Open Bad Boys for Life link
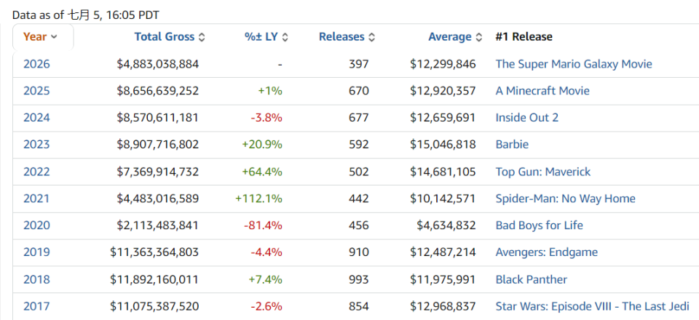699x320 pixels. pyautogui.click(x=540, y=225)
